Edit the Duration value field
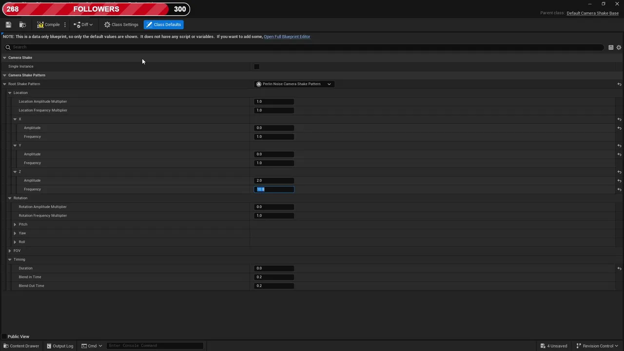The image size is (624, 351). point(274,268)
